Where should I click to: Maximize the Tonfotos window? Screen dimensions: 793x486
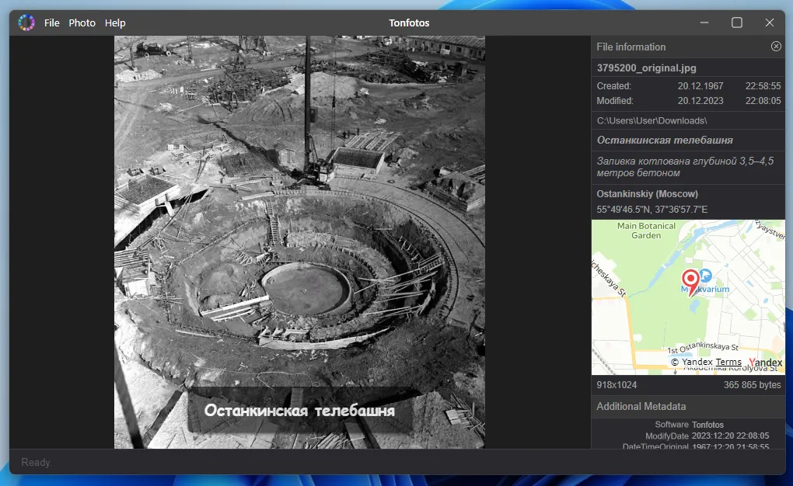[736, 23]
